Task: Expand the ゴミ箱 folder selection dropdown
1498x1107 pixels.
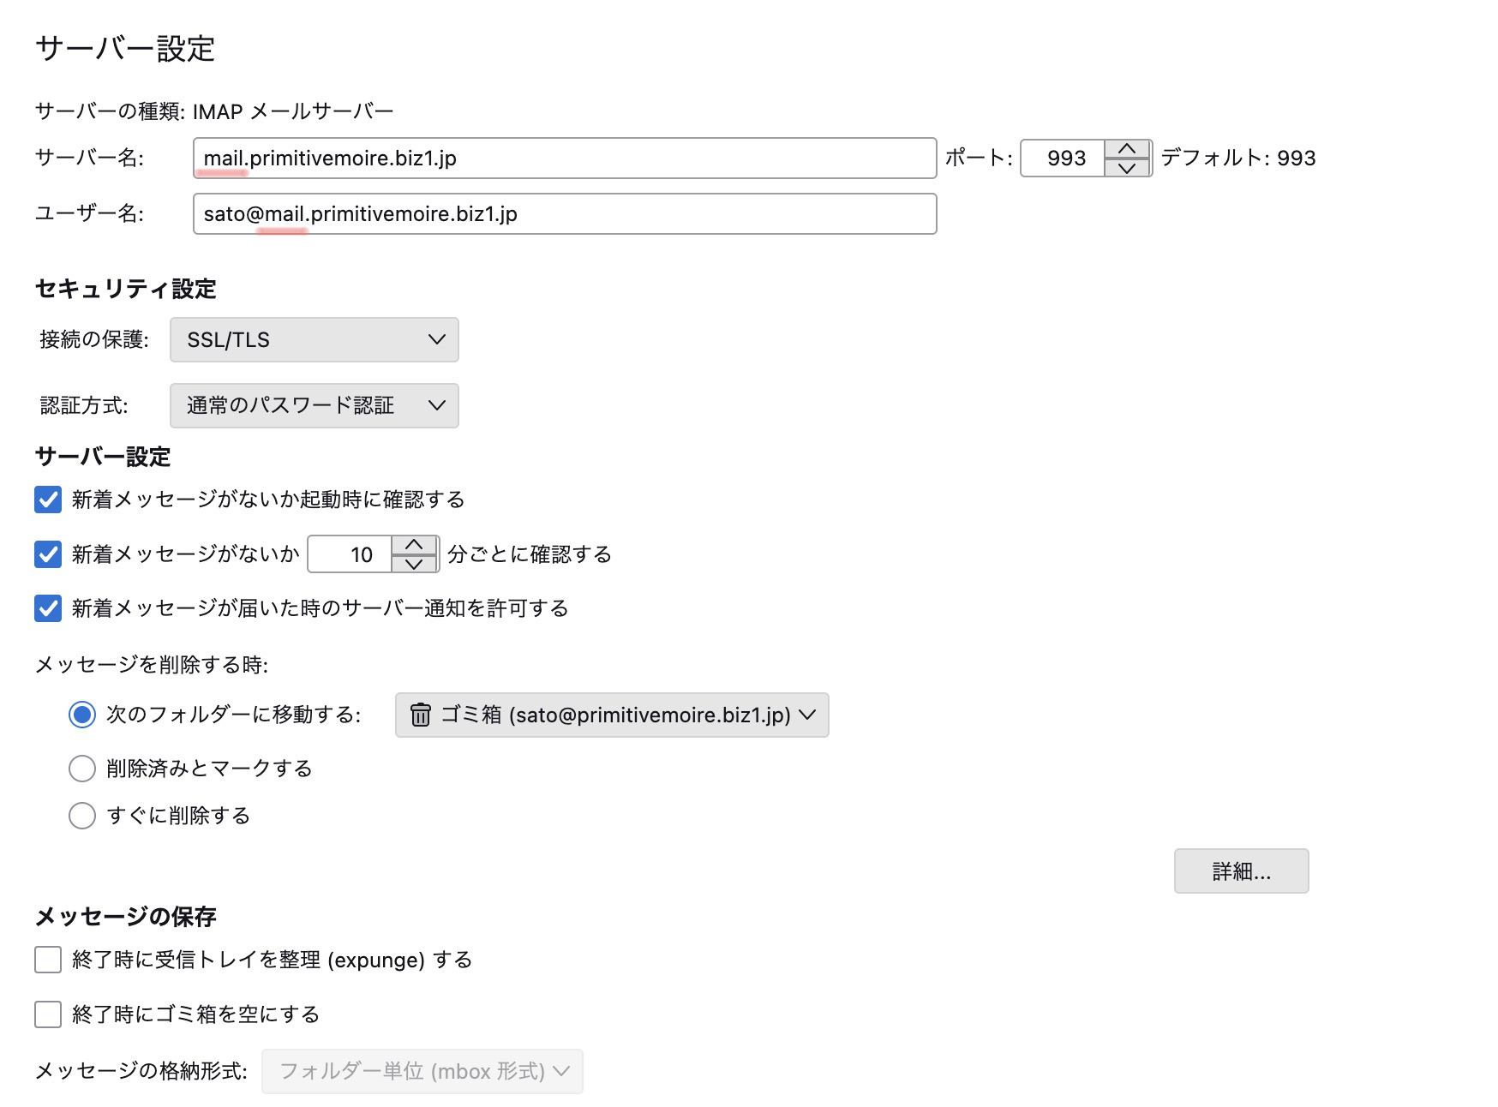Action: (612, 715)
